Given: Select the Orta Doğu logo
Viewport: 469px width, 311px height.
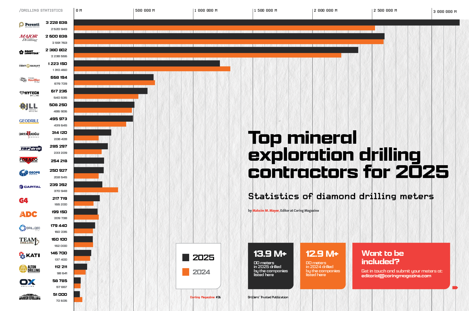Looking at the screenshot, I should pyautogui.click(x=29, y=134).
